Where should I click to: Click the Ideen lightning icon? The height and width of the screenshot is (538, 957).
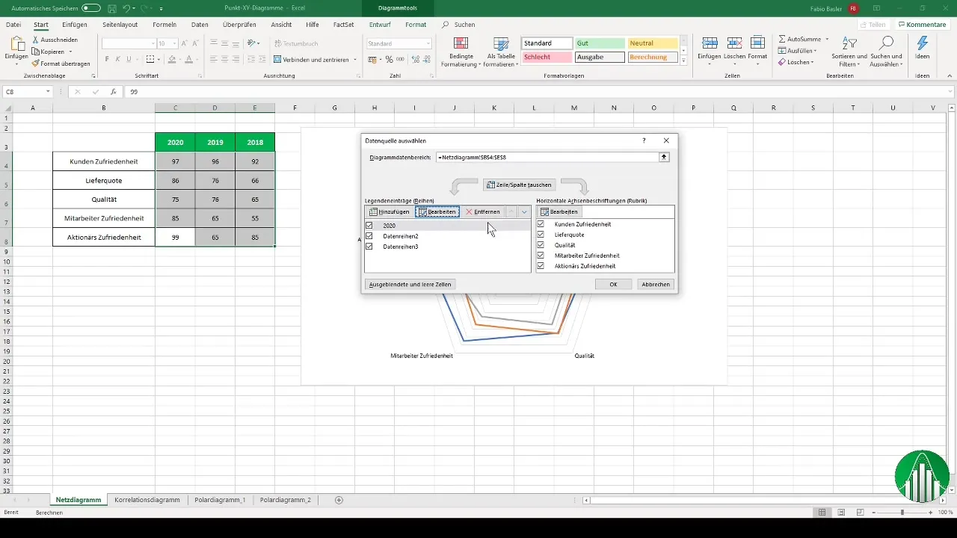tap(923, 43)
